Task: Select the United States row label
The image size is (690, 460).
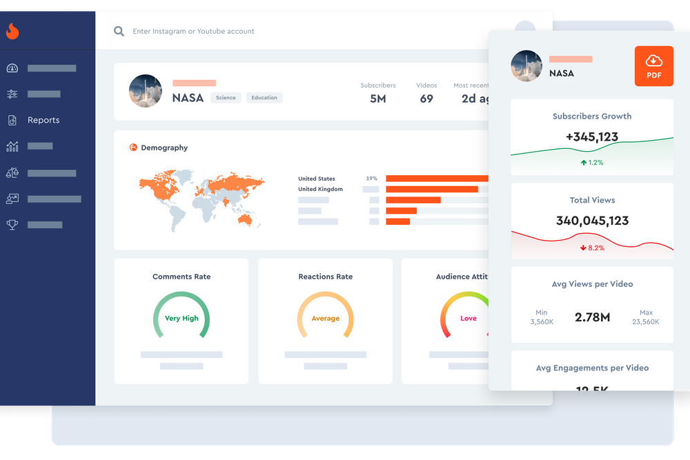Action: coord(317,179)
